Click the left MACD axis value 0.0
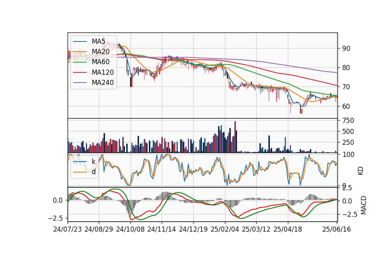The width and height of the screenshot is (375, 270). pos(58,200)
